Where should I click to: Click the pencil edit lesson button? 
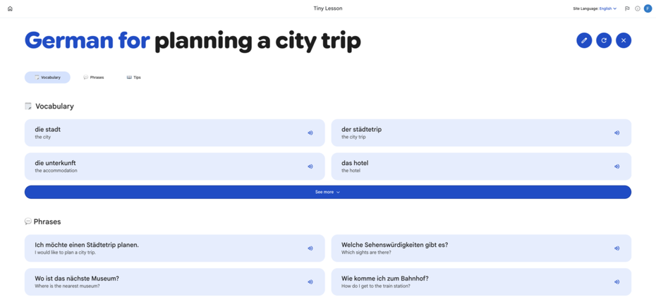tap(584, 41)
